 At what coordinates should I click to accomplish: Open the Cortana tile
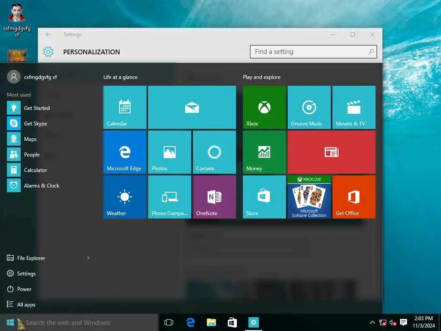point(214,152)
